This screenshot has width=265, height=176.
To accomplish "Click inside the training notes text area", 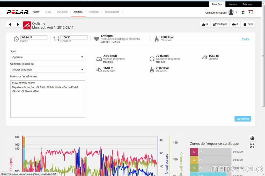I will pyautogui.click(x=48, y=99).
